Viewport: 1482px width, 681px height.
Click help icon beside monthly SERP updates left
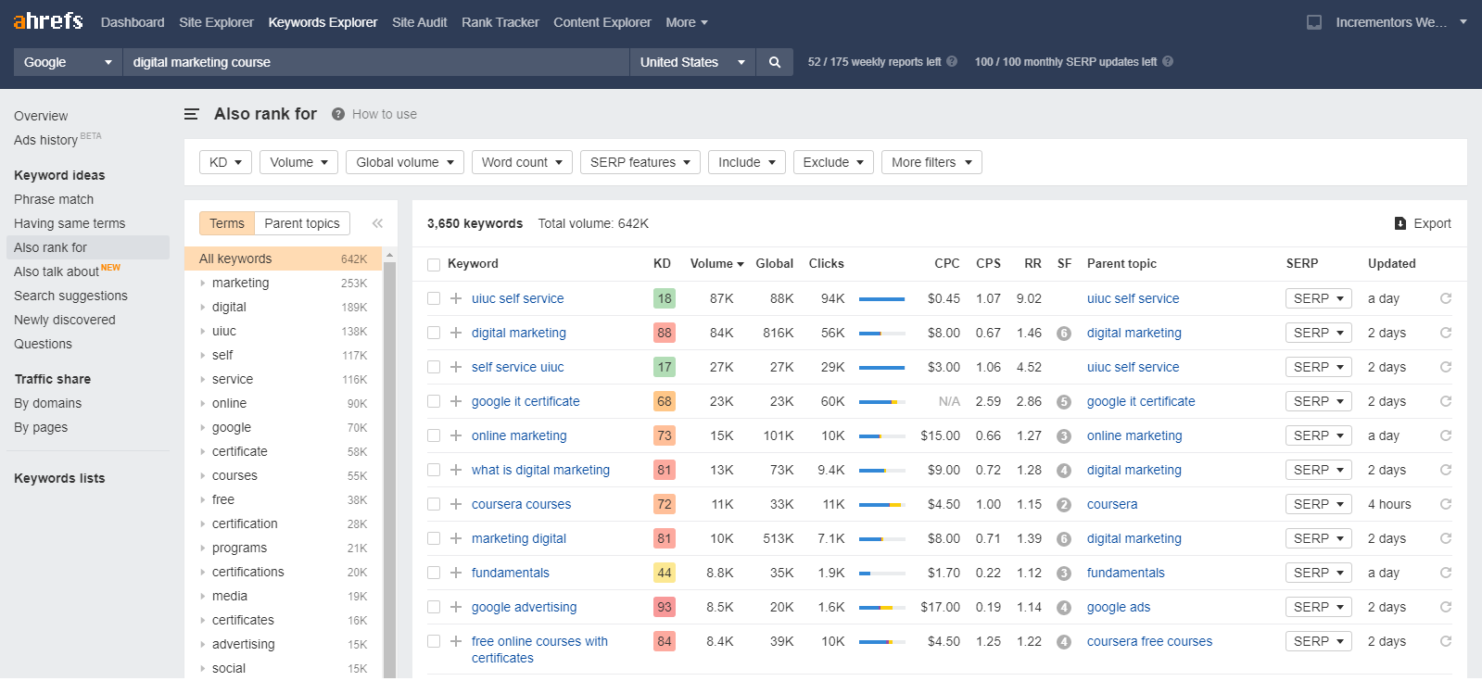point(1168,62)
